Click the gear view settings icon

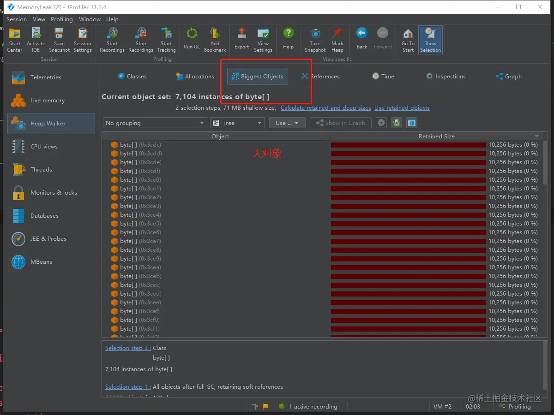(x=381, y=123)
